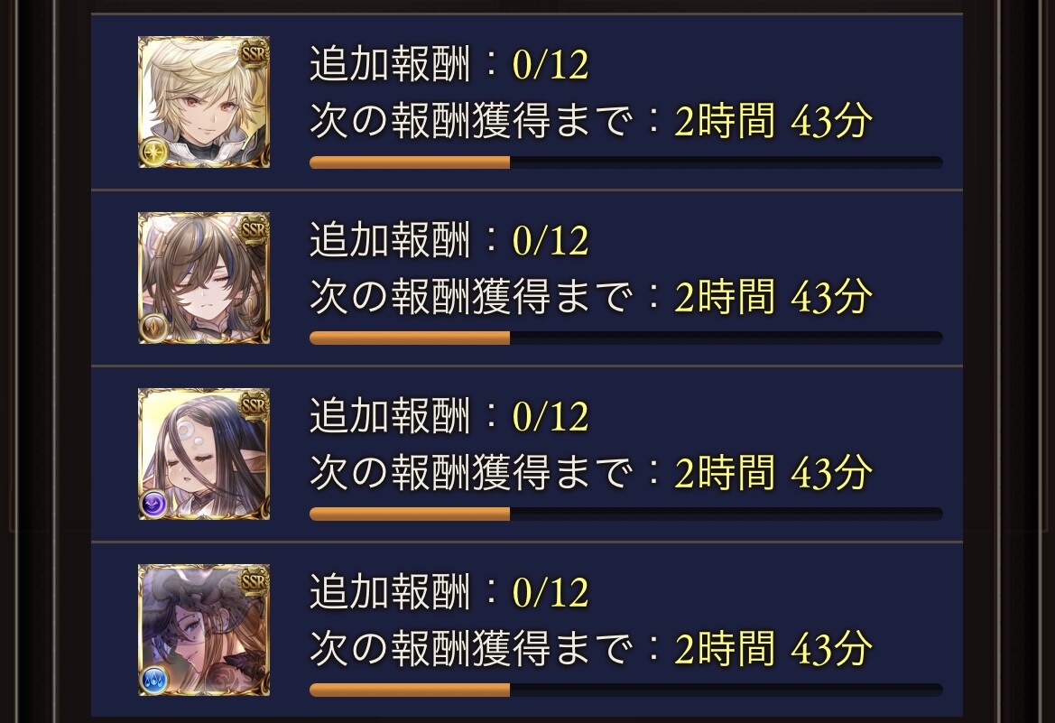1055x723 pixels.
Task: Click the first row 追加報酬 0/12 text
Action: [449, 65]
